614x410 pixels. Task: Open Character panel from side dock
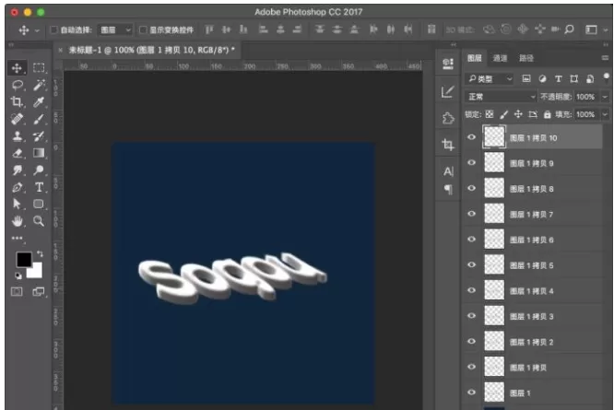click(448, 171)
